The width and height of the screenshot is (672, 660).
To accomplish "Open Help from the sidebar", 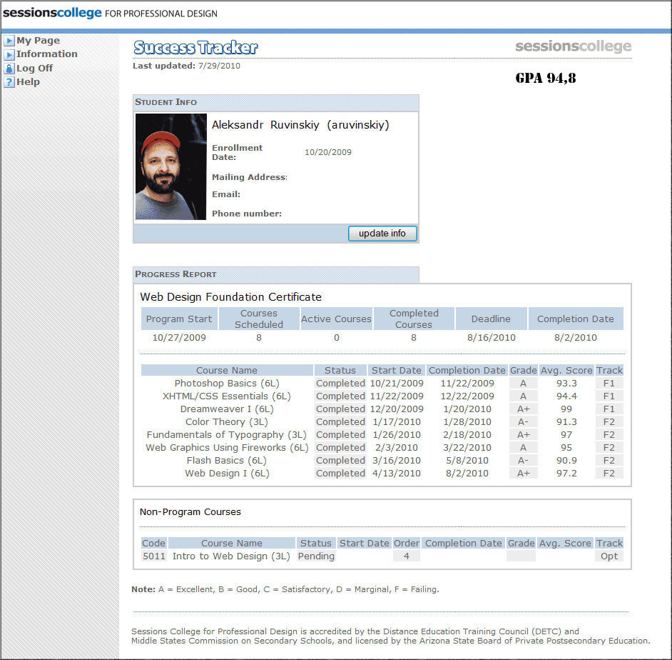I will click(x=28, y=82).
